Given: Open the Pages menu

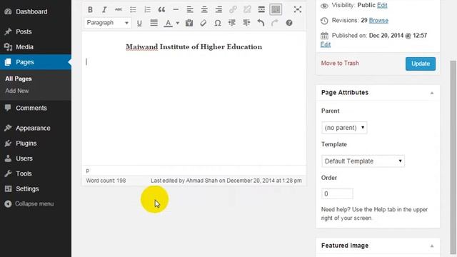Looking at the screenshot, I should click(x=36, y=62).
